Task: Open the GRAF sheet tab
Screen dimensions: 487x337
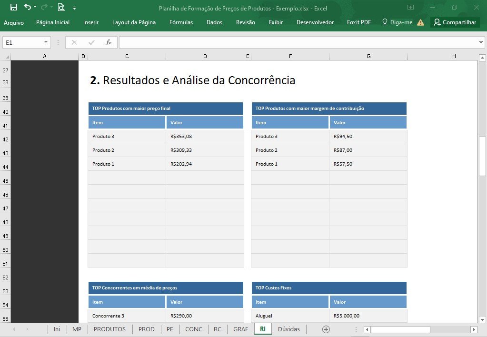Action: (241, 329)
